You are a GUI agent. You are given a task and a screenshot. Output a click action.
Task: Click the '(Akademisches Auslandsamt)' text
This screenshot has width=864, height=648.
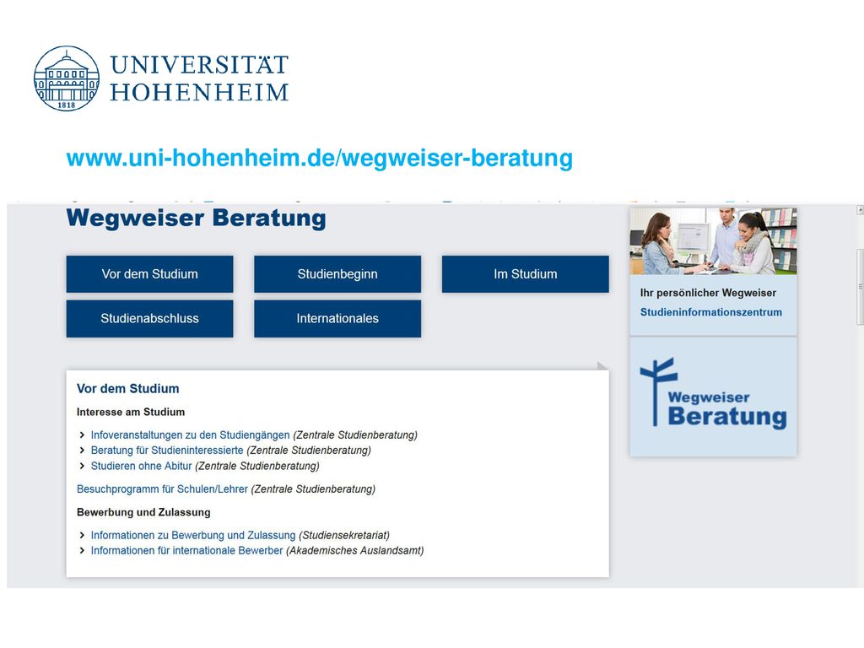pos(355,550)
